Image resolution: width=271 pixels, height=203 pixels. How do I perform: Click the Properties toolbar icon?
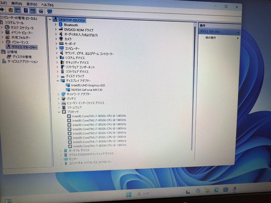pos(33,11)
